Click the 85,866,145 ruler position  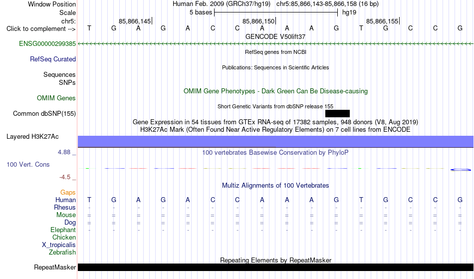[x=135, y=21]
